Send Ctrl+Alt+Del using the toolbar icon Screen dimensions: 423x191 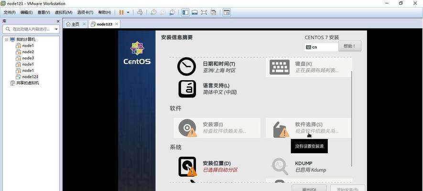point(140,12)
